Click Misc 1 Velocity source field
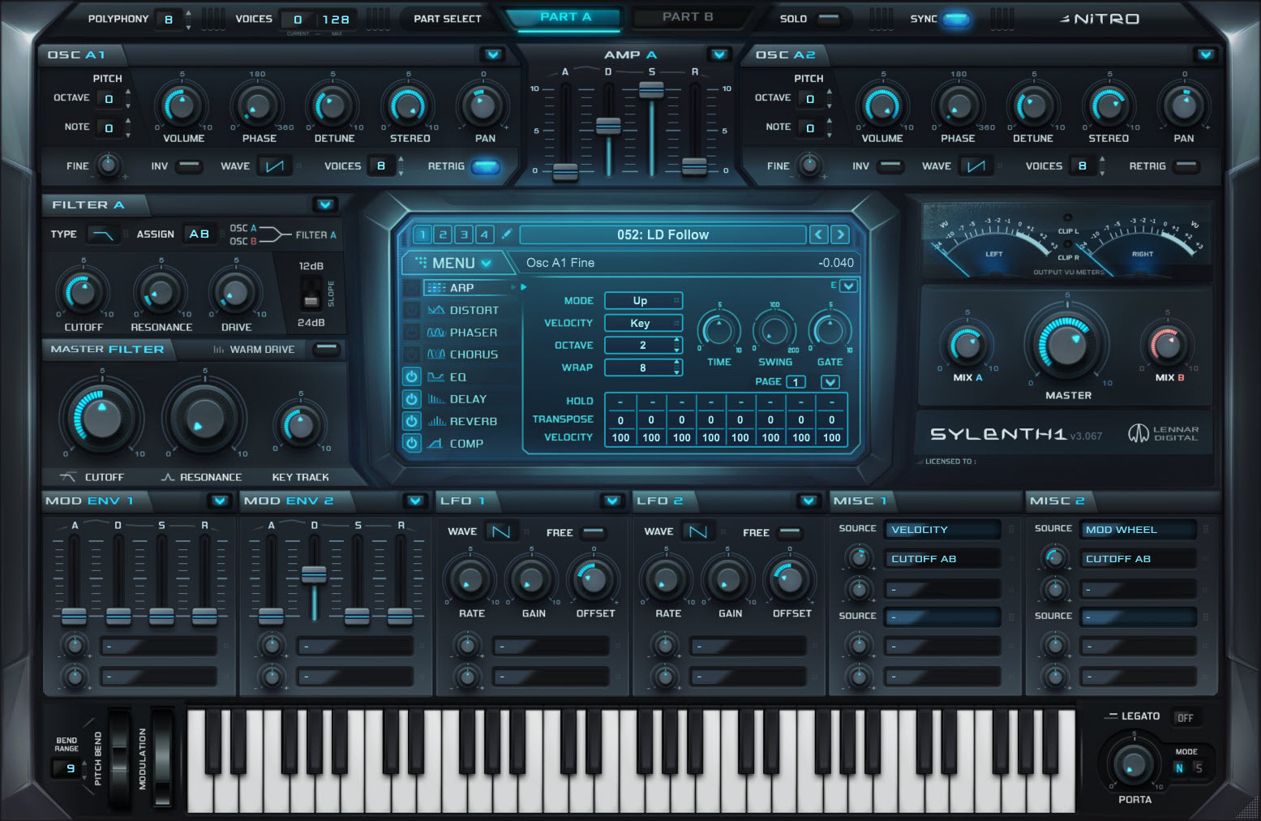The image size is (1261, 821). pos(941,530)
